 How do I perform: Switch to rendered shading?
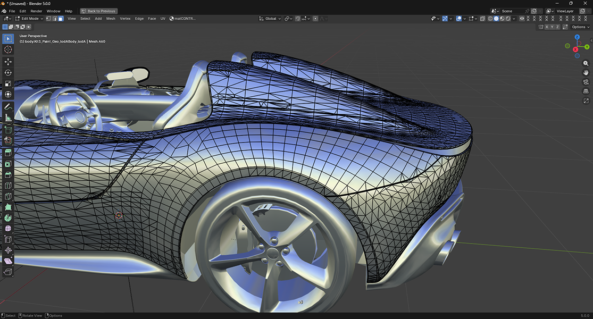point(508,19)
